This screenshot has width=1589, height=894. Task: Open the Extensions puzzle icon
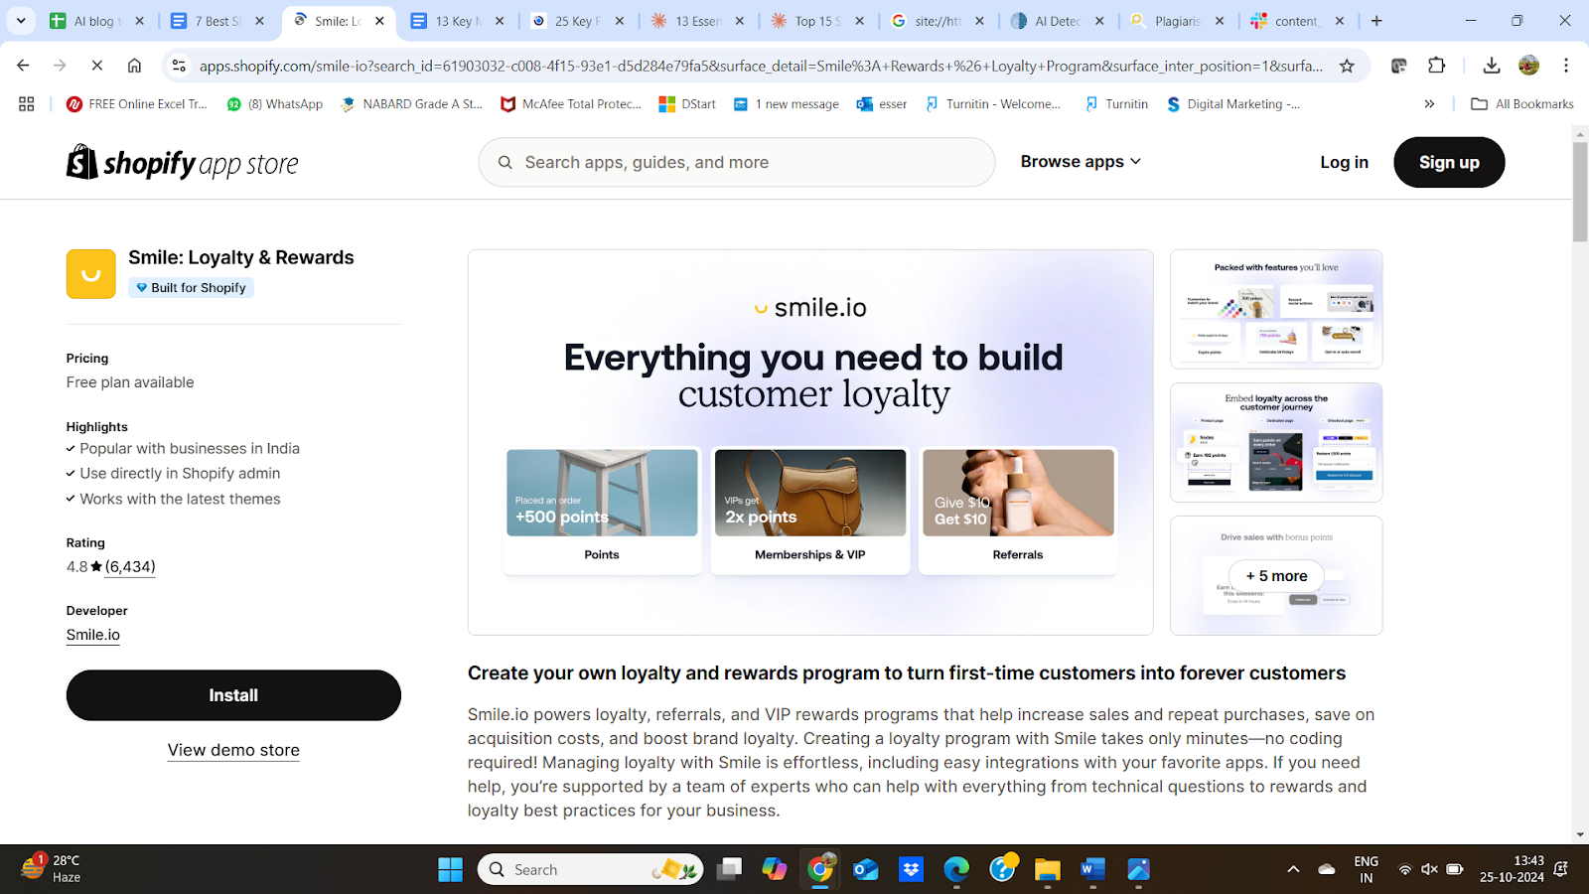pyautogui.click(x=1436, y=66)
